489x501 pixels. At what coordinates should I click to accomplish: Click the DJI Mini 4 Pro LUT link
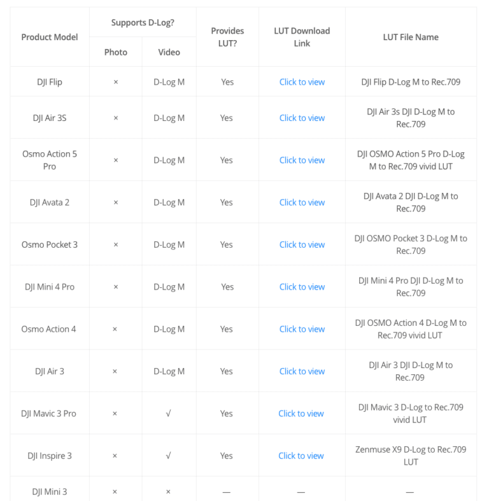pos(302,287)
